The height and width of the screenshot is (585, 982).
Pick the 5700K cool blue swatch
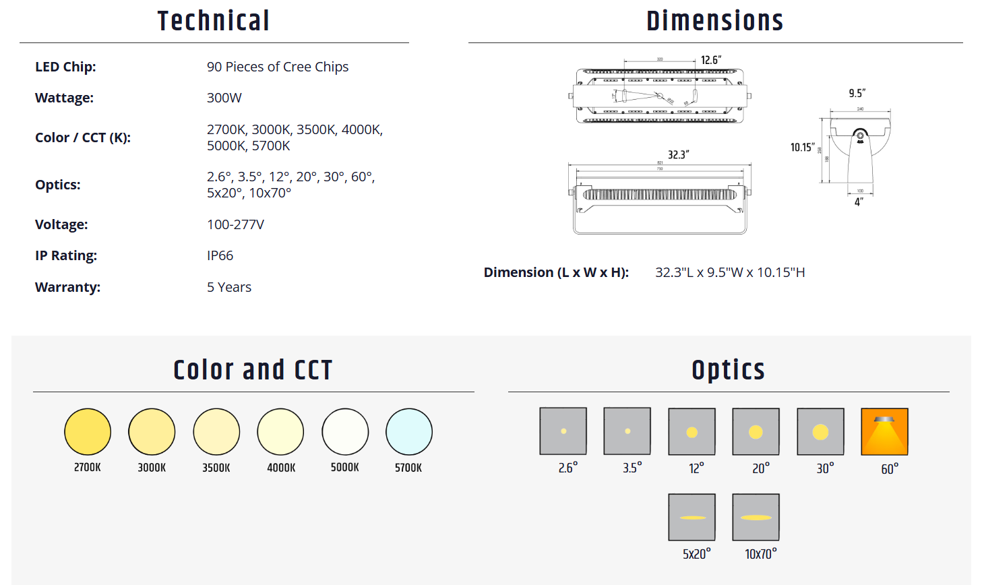(409, 431)
